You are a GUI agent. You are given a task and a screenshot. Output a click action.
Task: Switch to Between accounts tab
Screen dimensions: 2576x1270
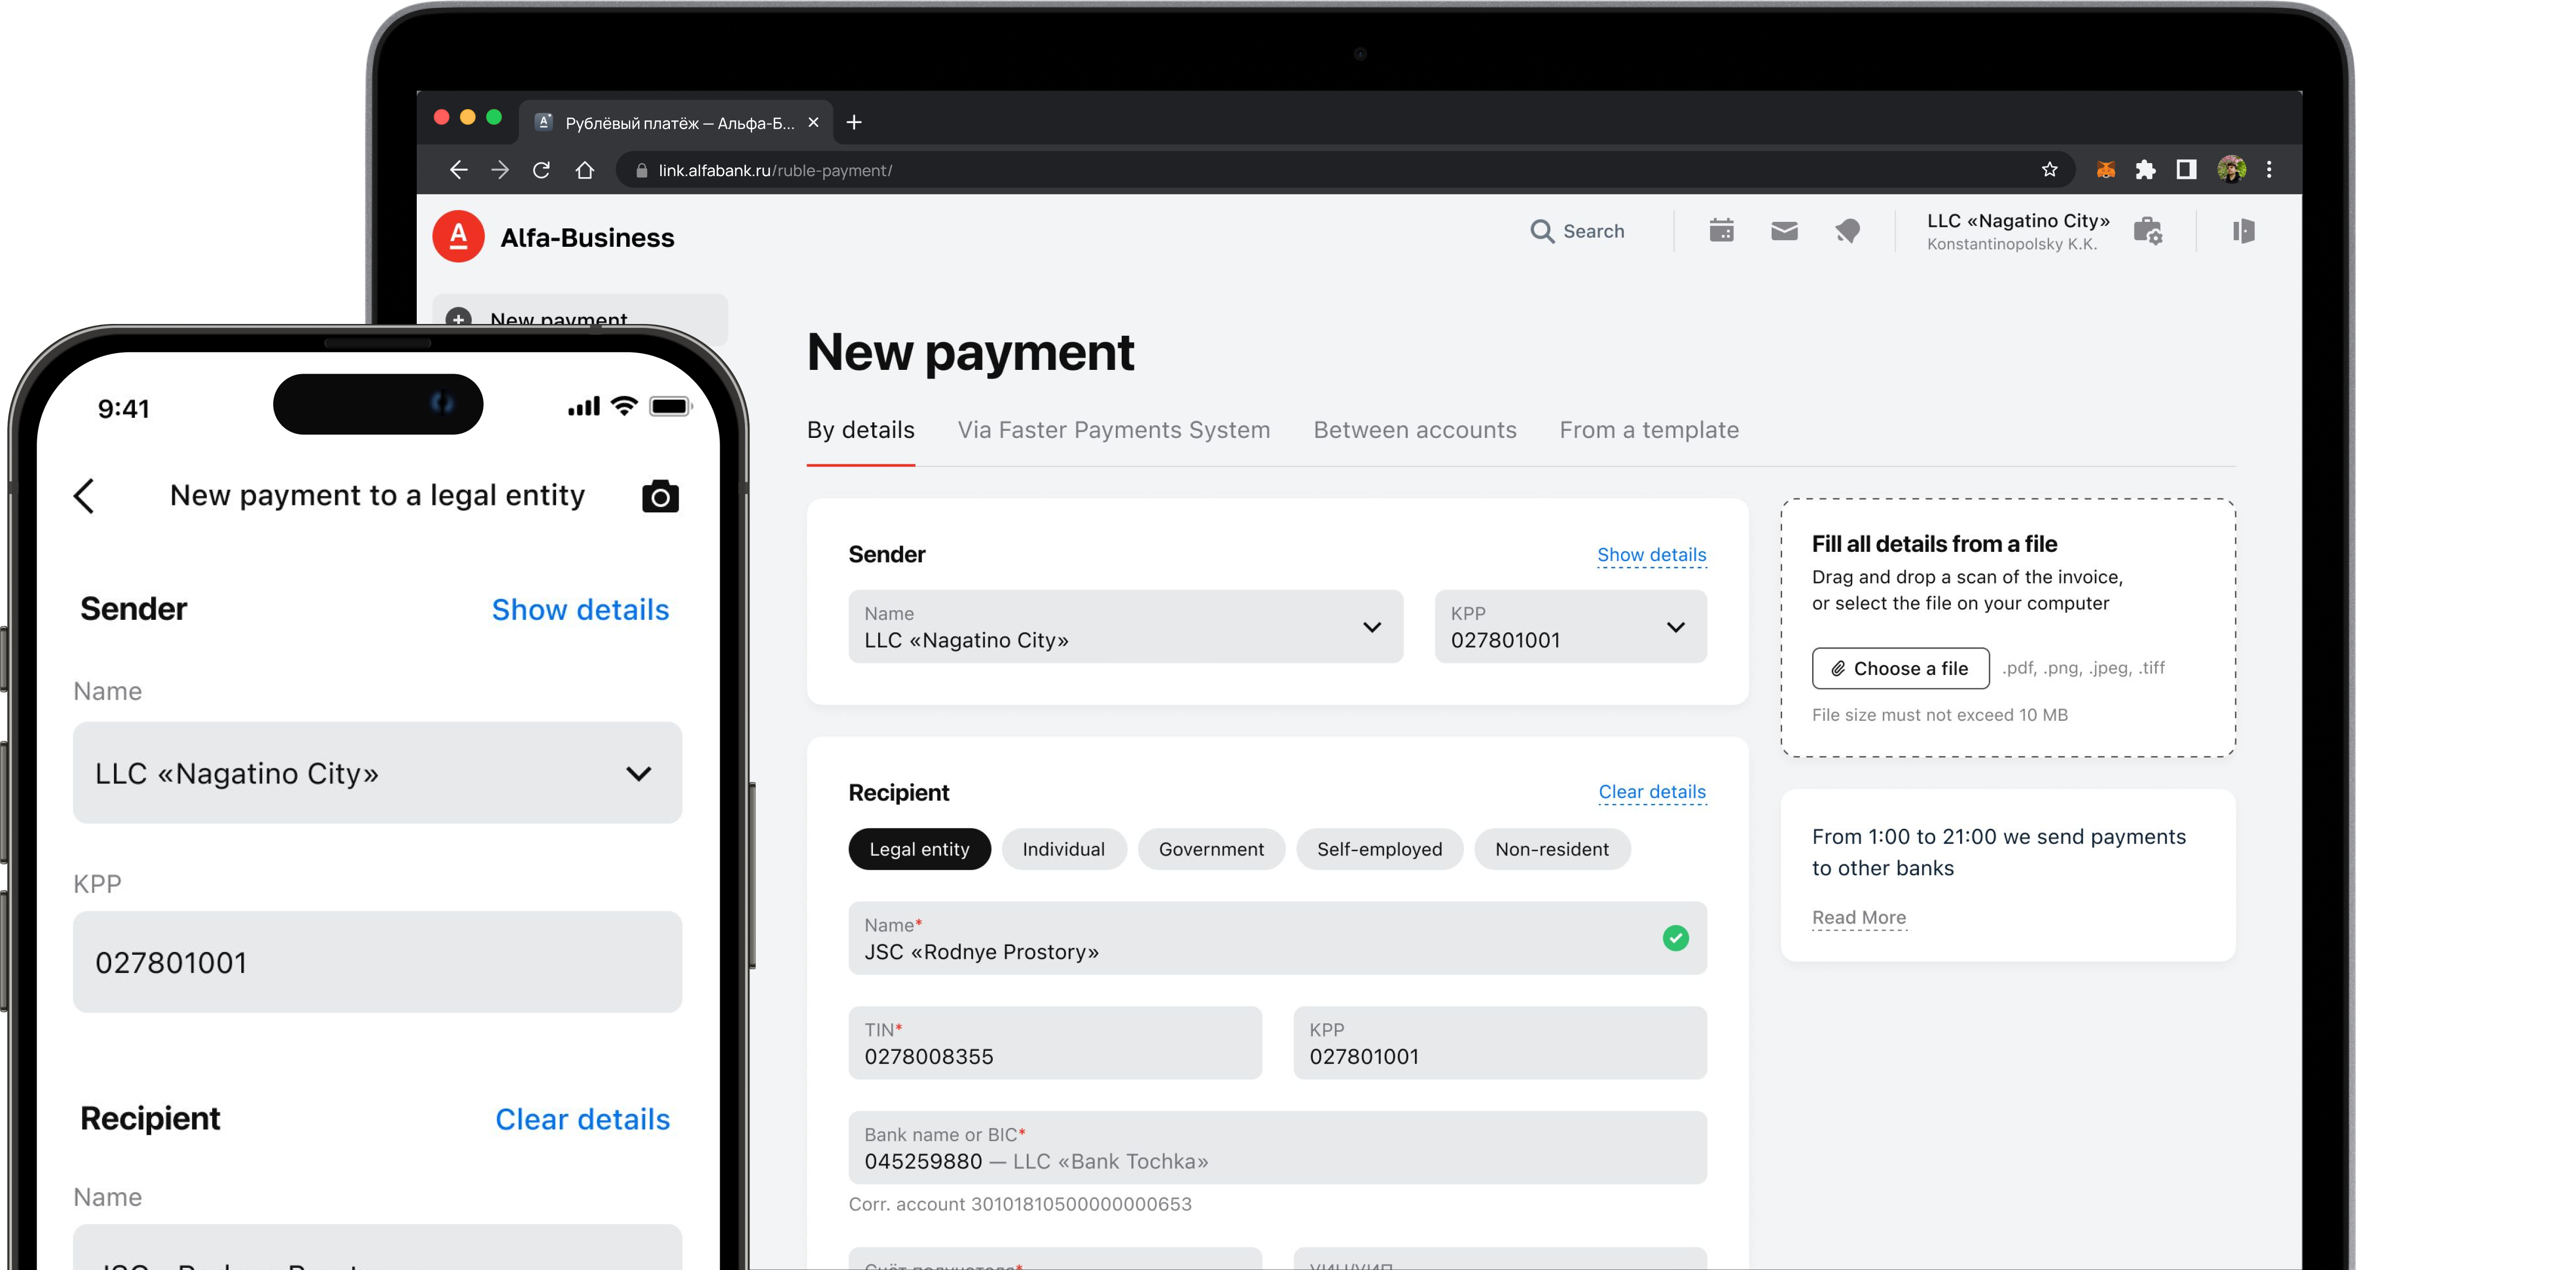[1414, 430]
